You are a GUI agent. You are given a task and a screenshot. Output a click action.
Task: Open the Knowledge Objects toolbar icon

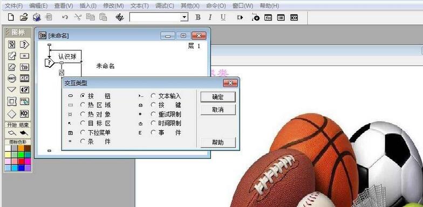[294, 18]
